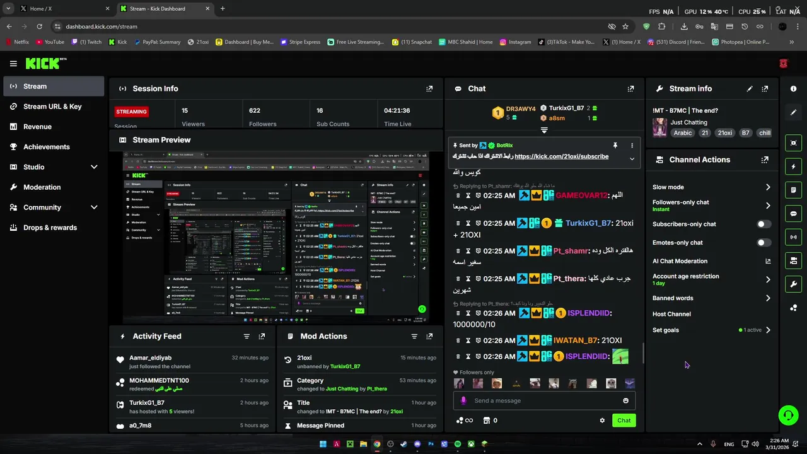This screenshot has width=807, height=454.
Task: Toggle the screen capture widget in right rail
Action: (x=793, y=143)
